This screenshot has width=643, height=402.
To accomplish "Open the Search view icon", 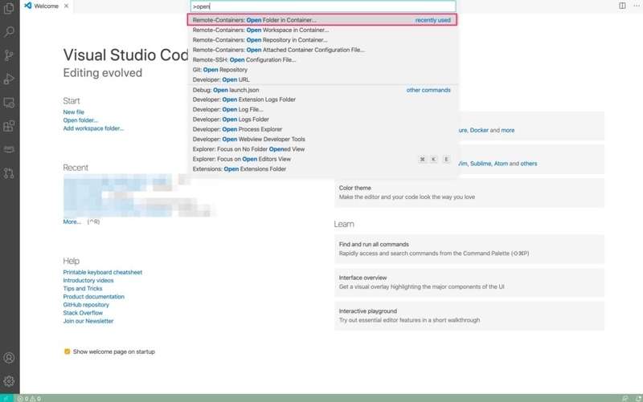I will (x=9, y=31).
